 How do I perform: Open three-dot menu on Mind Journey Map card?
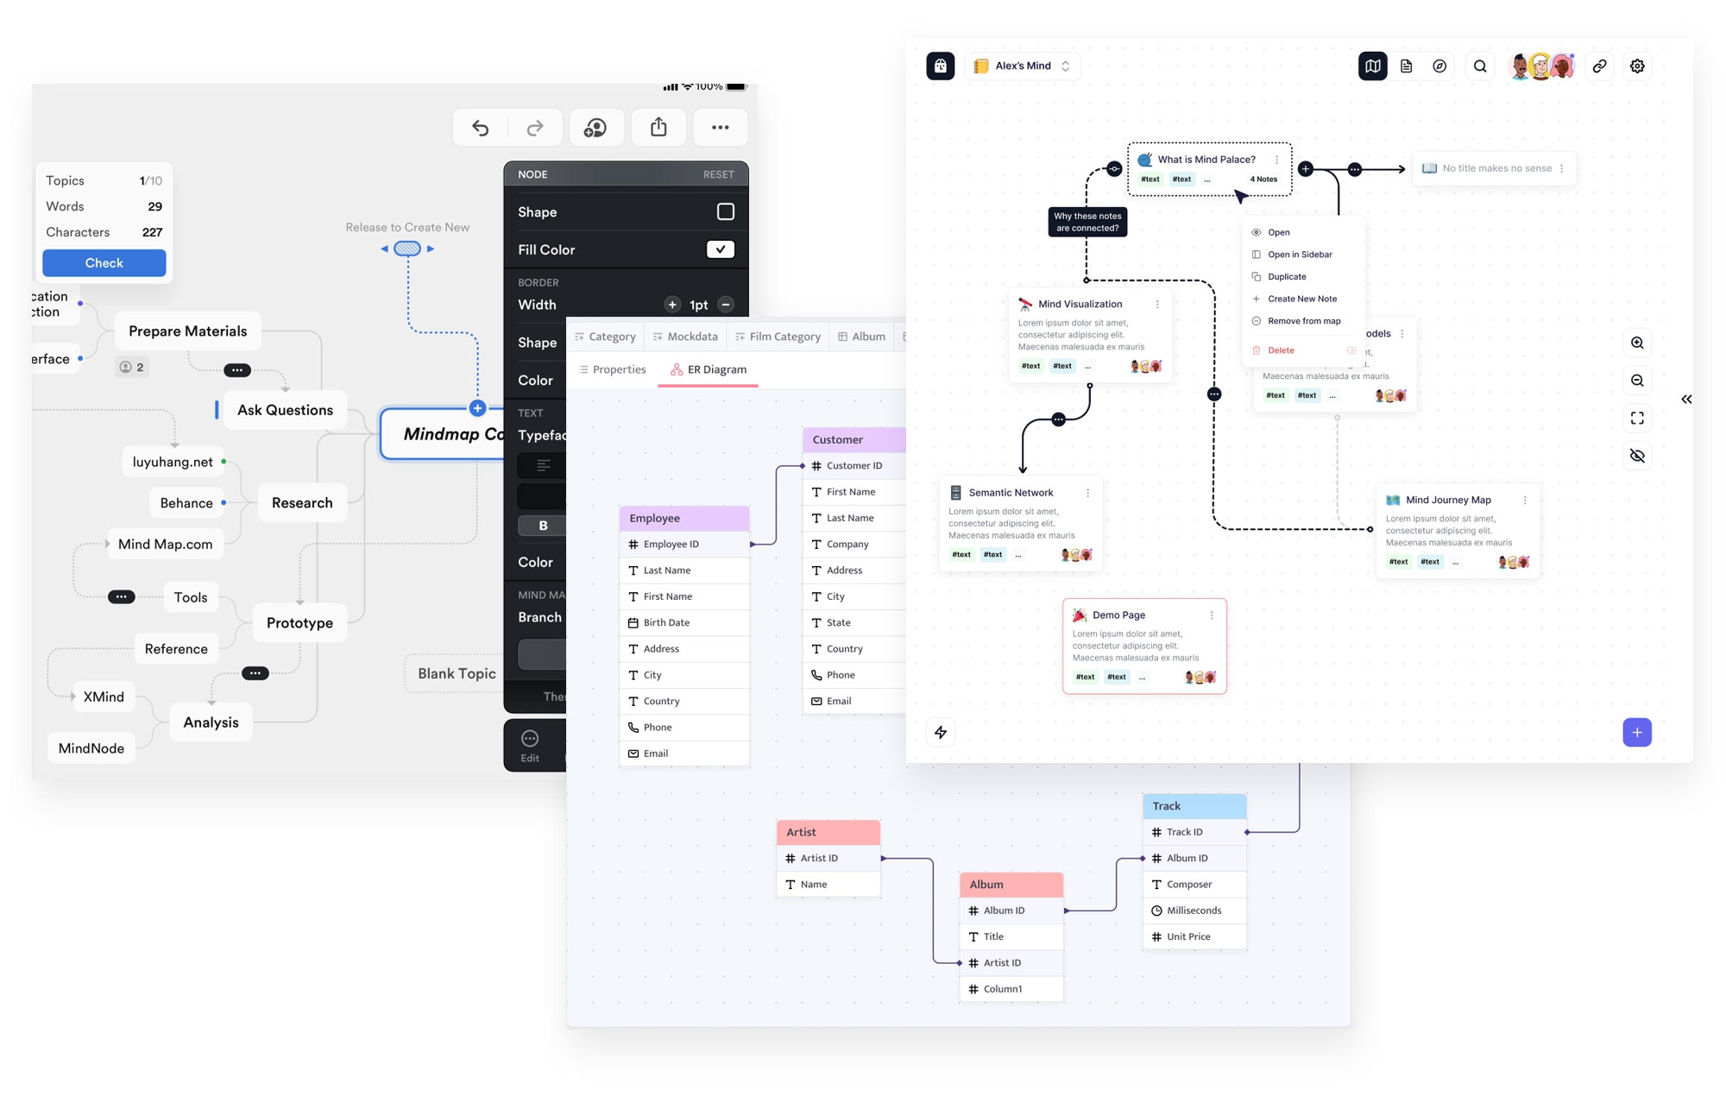pyautogui.click(x=1525, y=501)
